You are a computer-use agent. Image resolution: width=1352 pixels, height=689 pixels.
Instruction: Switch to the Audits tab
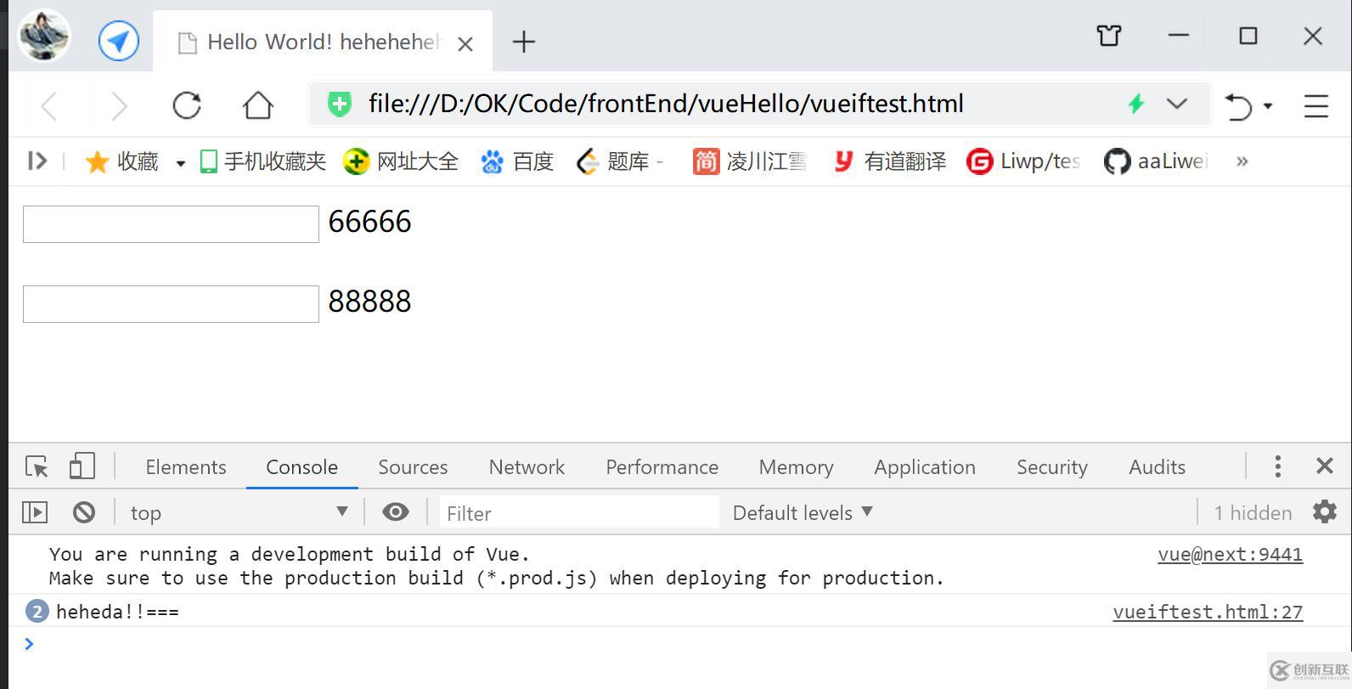pos(1157,467)
